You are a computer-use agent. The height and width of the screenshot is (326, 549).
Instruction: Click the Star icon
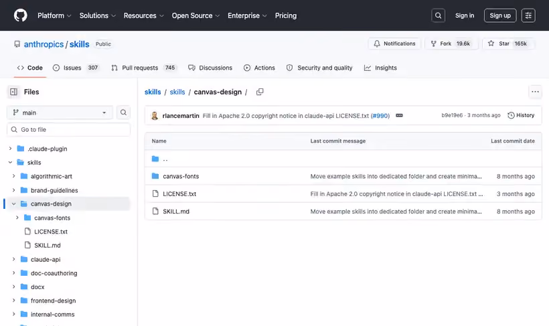click(491, 44)
